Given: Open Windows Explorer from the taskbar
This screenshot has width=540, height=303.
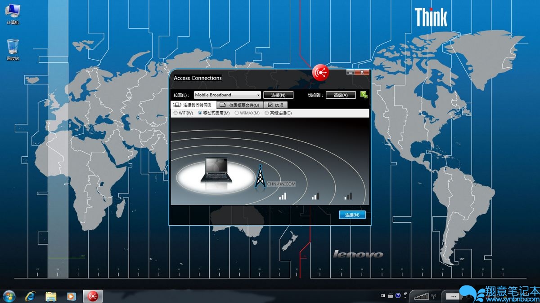Looking at the screenshot, I should click(x=51, y=296).
